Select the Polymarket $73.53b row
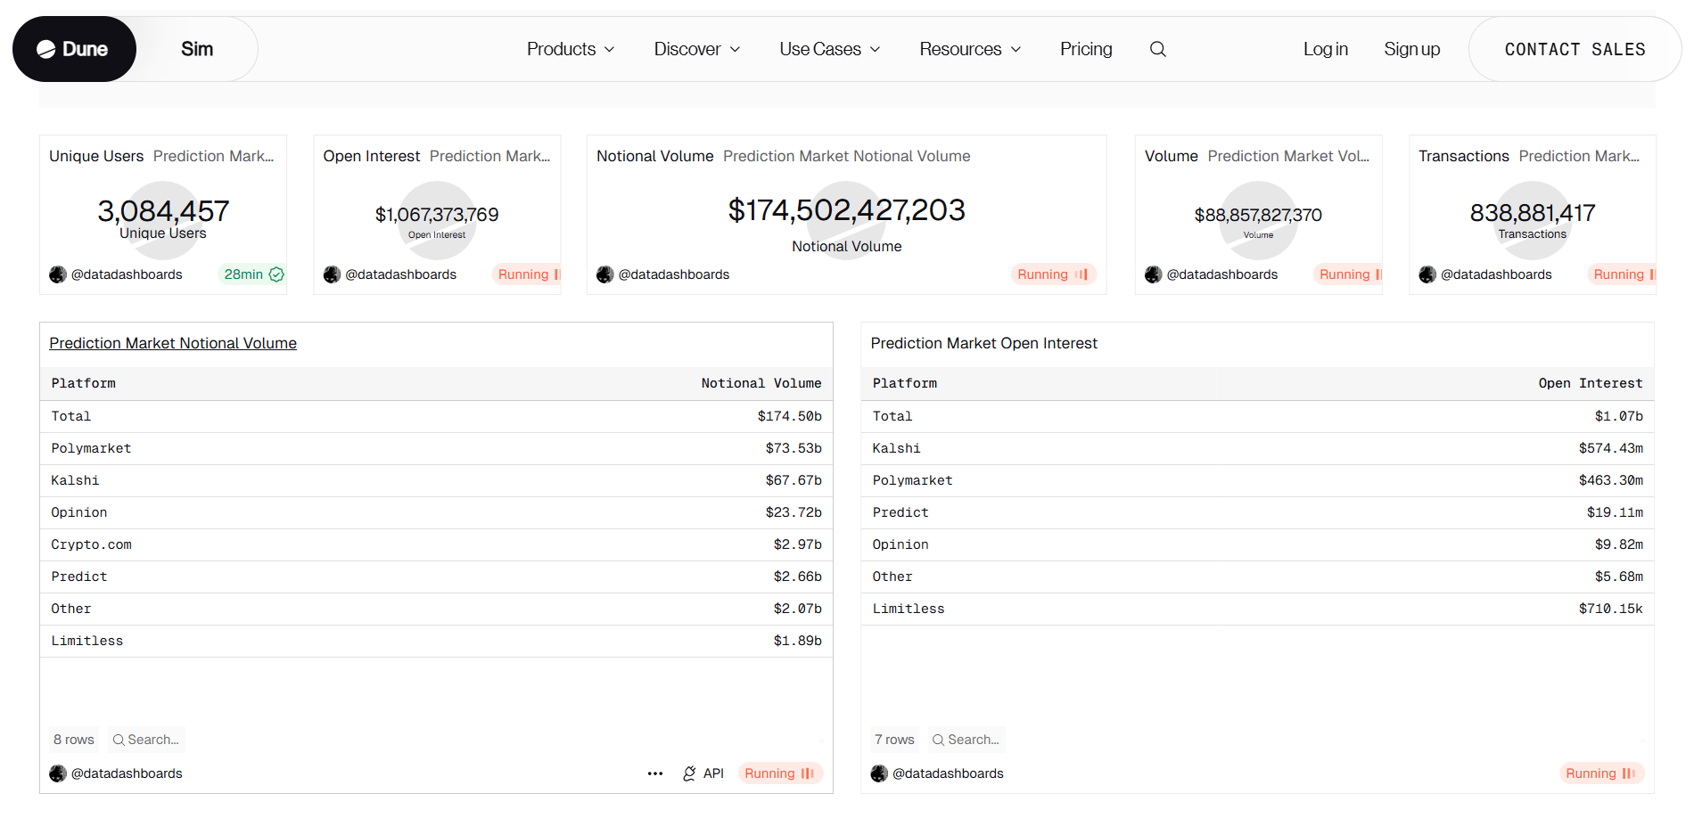The width and height of the screenshot is (1694, 818). 436,448
